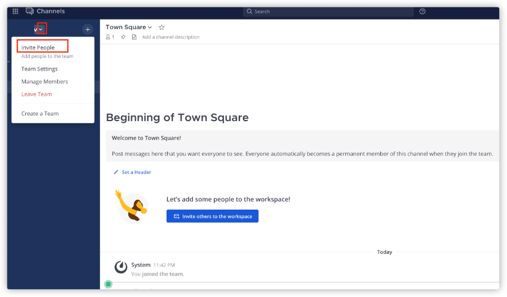Collapse the sidebar category chevron
This screenshot has width=507, height=297.
point(8,62)
